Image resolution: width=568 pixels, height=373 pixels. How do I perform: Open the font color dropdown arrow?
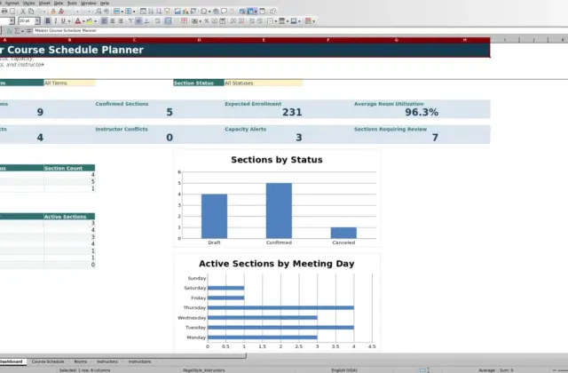pyautogui.click(x=83, y=21)
